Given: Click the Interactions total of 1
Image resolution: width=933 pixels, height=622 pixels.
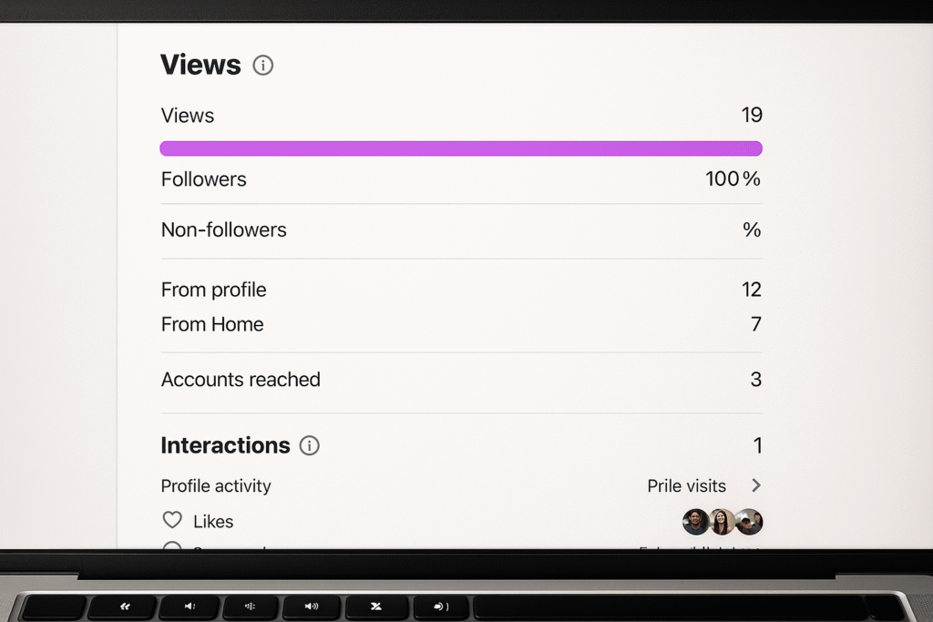Looking at the screenshot, I should click(x=757, y=445).
